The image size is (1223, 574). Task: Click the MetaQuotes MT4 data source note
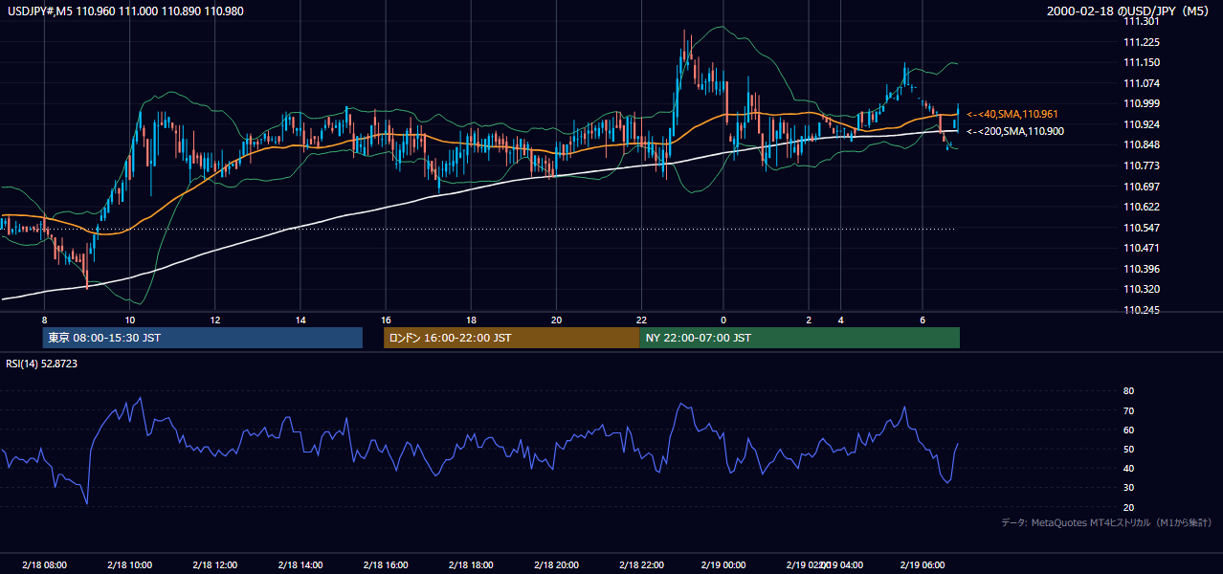pyautogui.click(x=1106, y=522)
